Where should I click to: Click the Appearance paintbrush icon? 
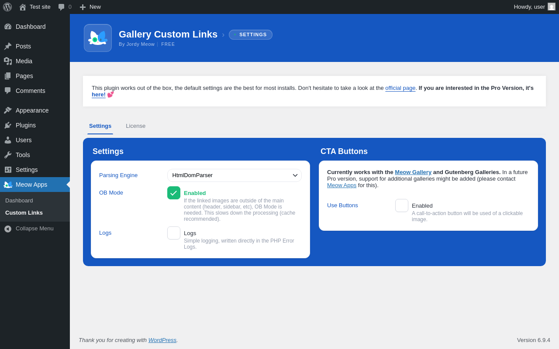tap(8, 110)
